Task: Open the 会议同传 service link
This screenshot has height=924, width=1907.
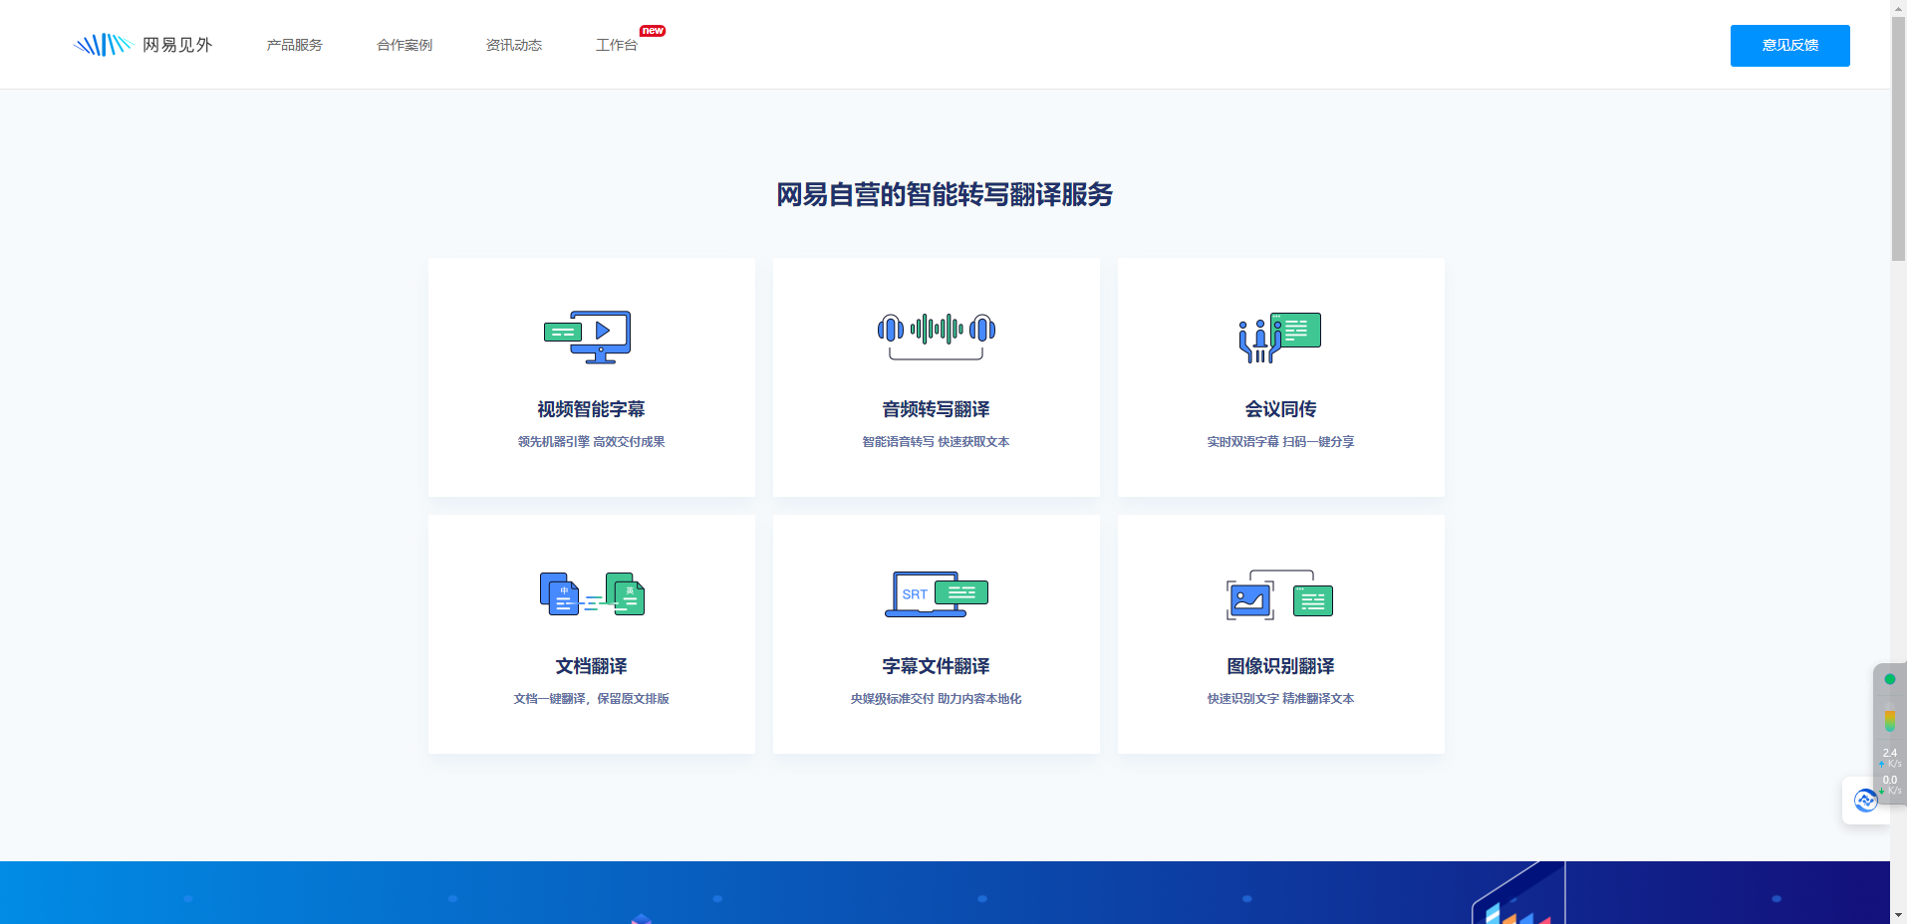Action: pyautogui.click(x=1280, y=408)
